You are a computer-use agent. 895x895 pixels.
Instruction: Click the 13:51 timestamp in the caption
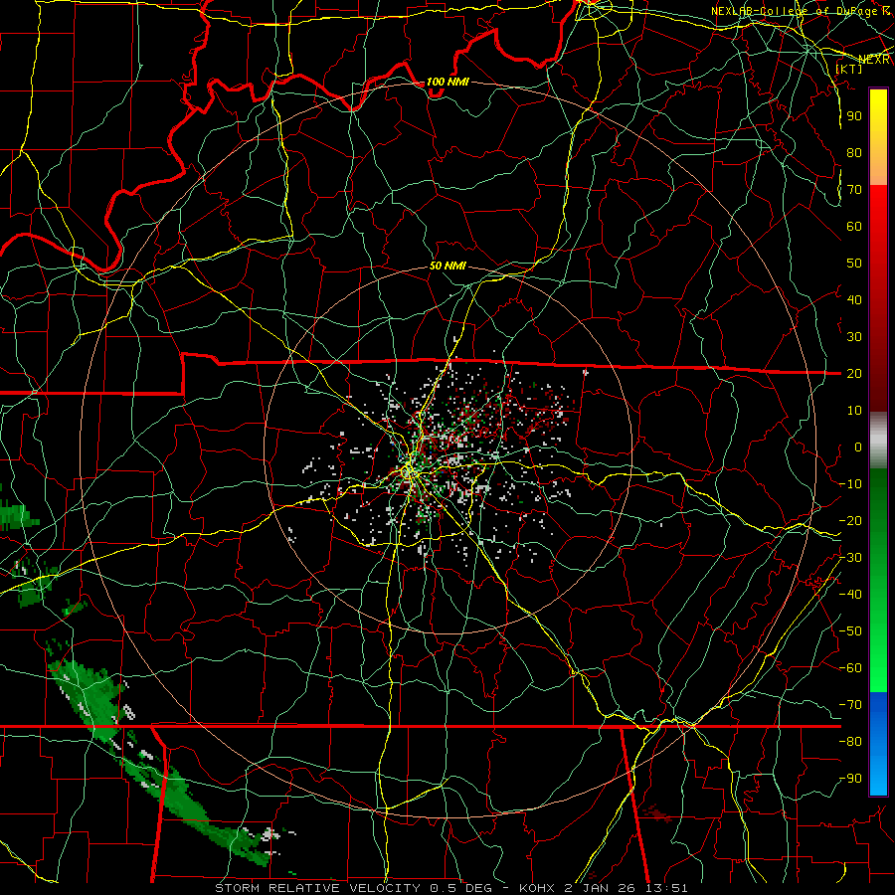coord(668,888)
